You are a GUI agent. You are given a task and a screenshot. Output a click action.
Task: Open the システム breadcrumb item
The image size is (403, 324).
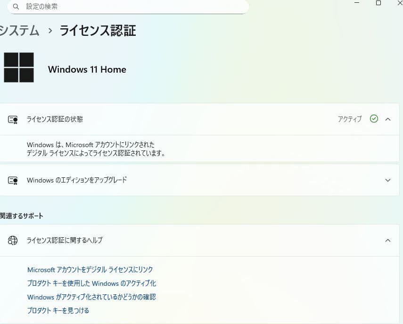(x=19, y=31)
